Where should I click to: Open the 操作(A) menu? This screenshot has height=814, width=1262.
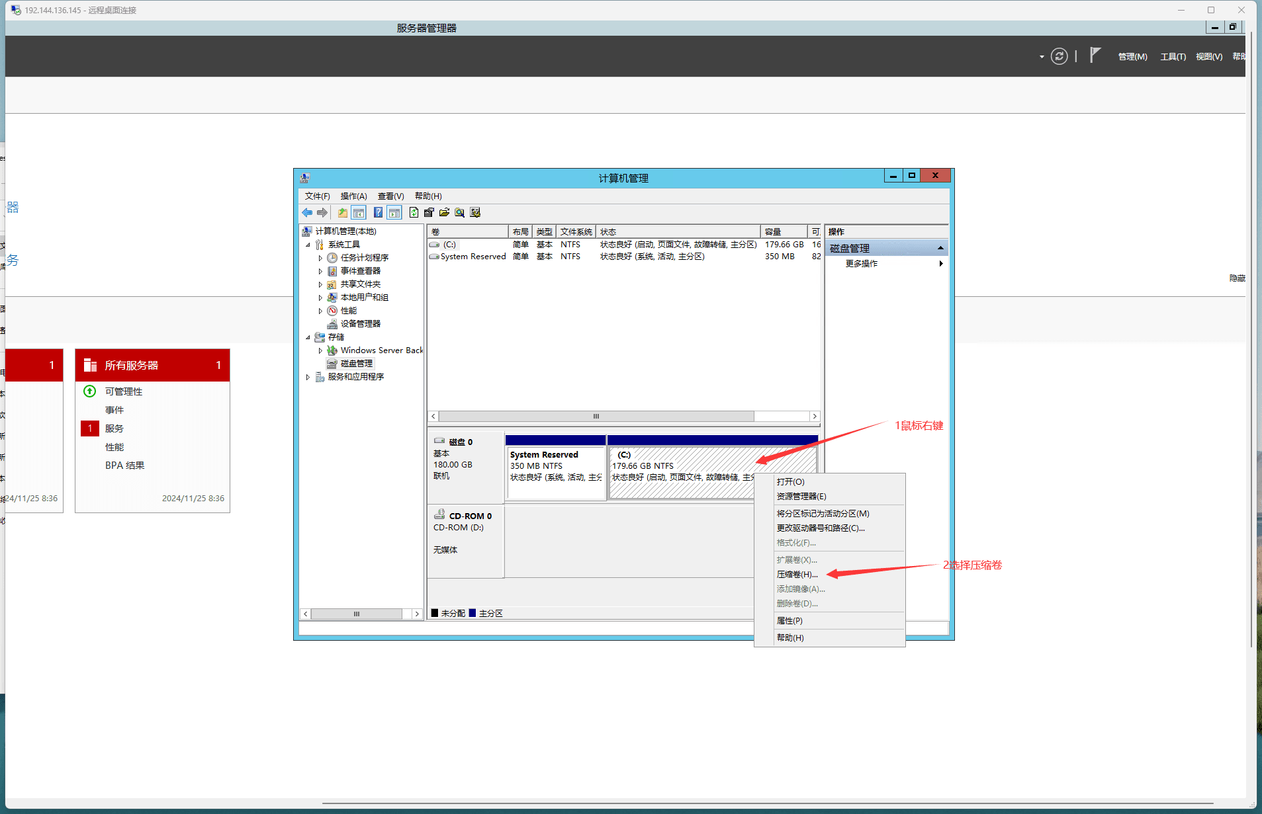pyautogui.click(x=353, y=196)
